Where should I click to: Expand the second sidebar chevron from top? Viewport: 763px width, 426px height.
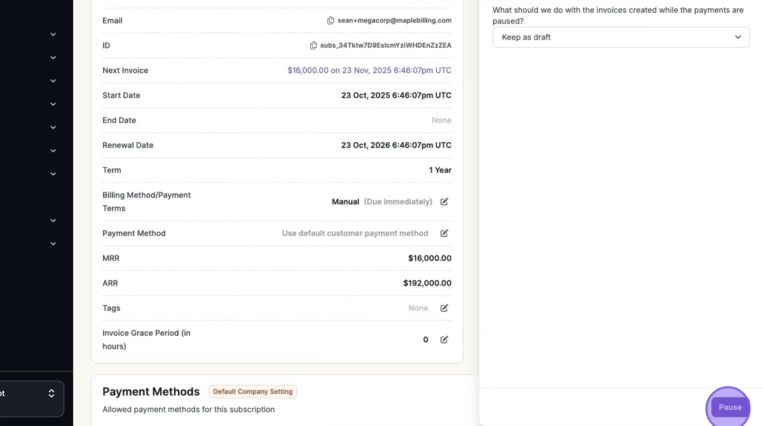point(53,57)
